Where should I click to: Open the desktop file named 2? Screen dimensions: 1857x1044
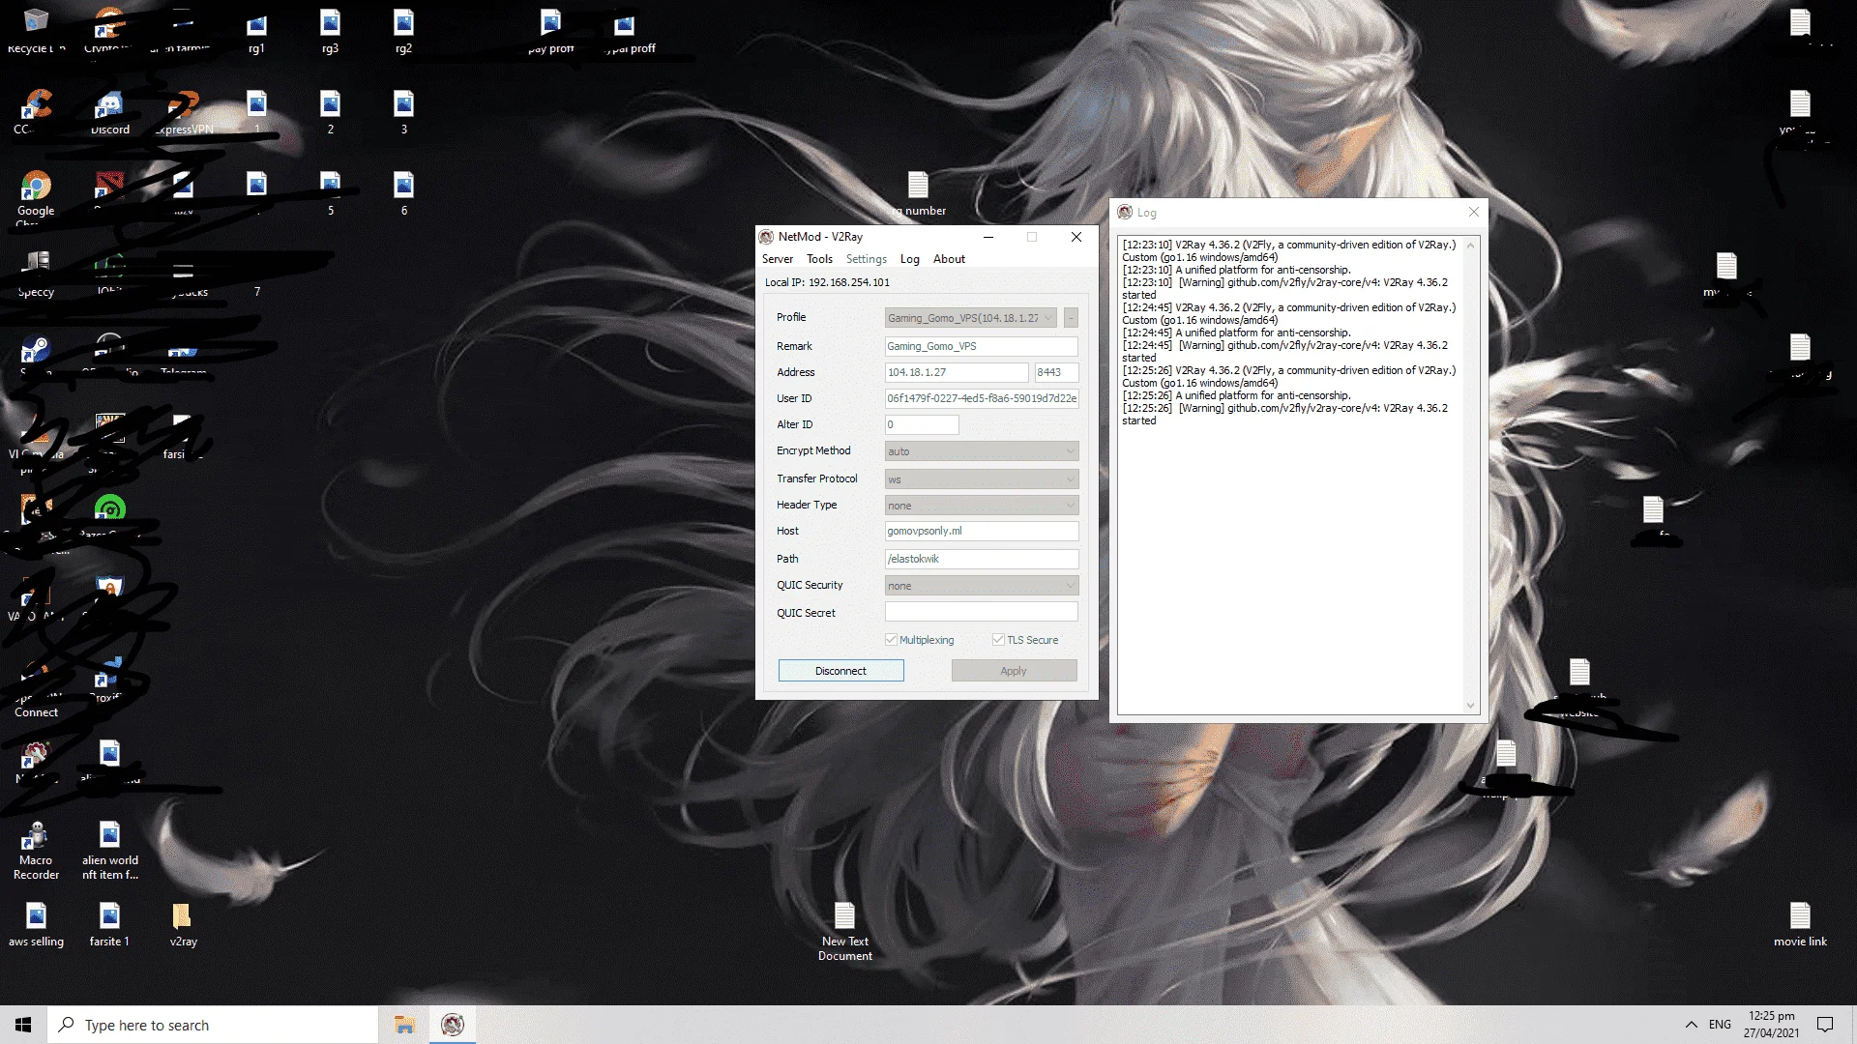point(330,112)
